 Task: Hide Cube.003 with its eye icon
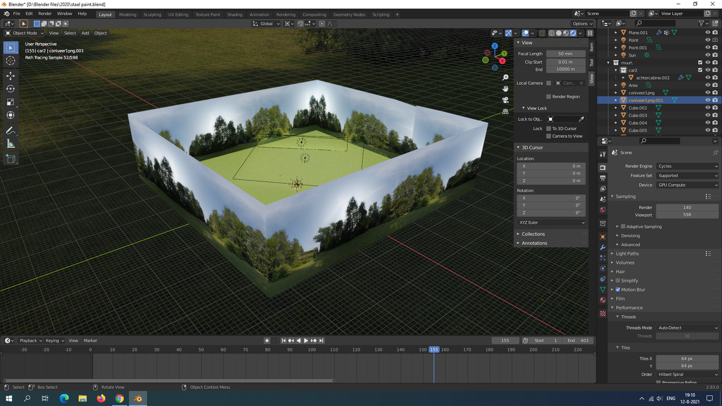pos(707,115)
